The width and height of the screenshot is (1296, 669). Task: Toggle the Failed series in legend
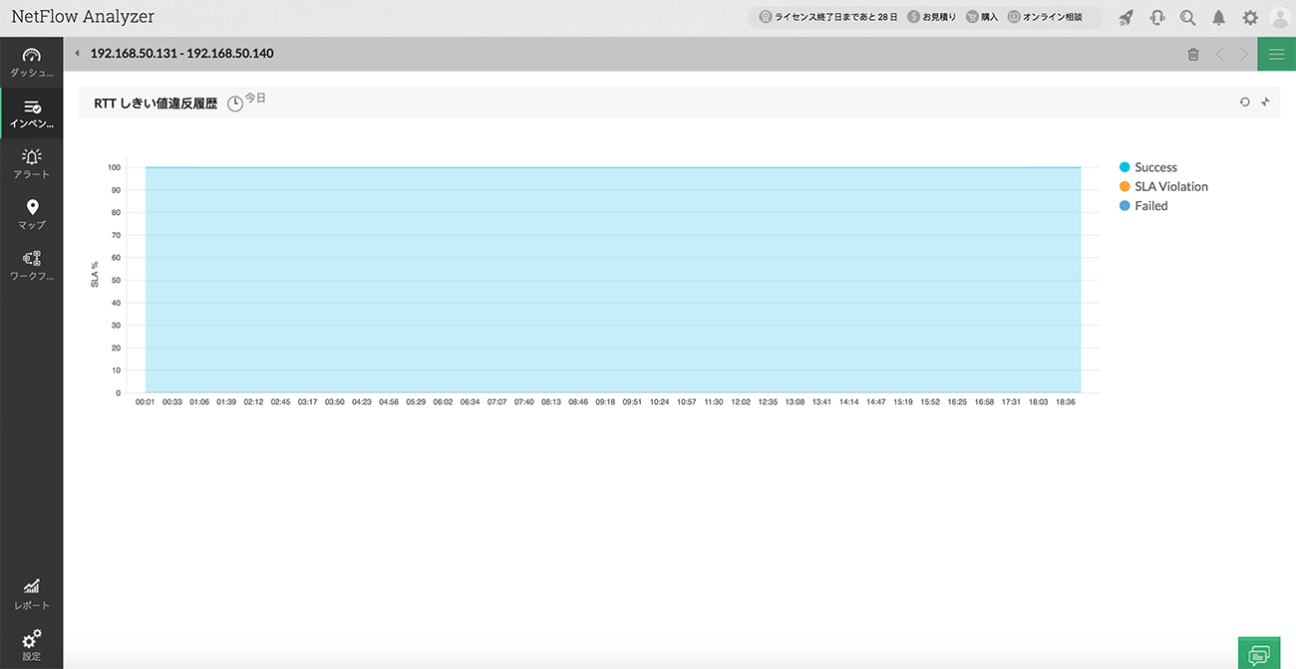click(1149, 206)
